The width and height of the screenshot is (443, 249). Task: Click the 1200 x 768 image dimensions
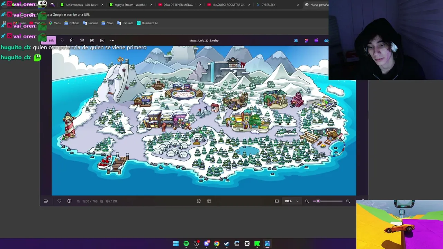coord(90,201)
